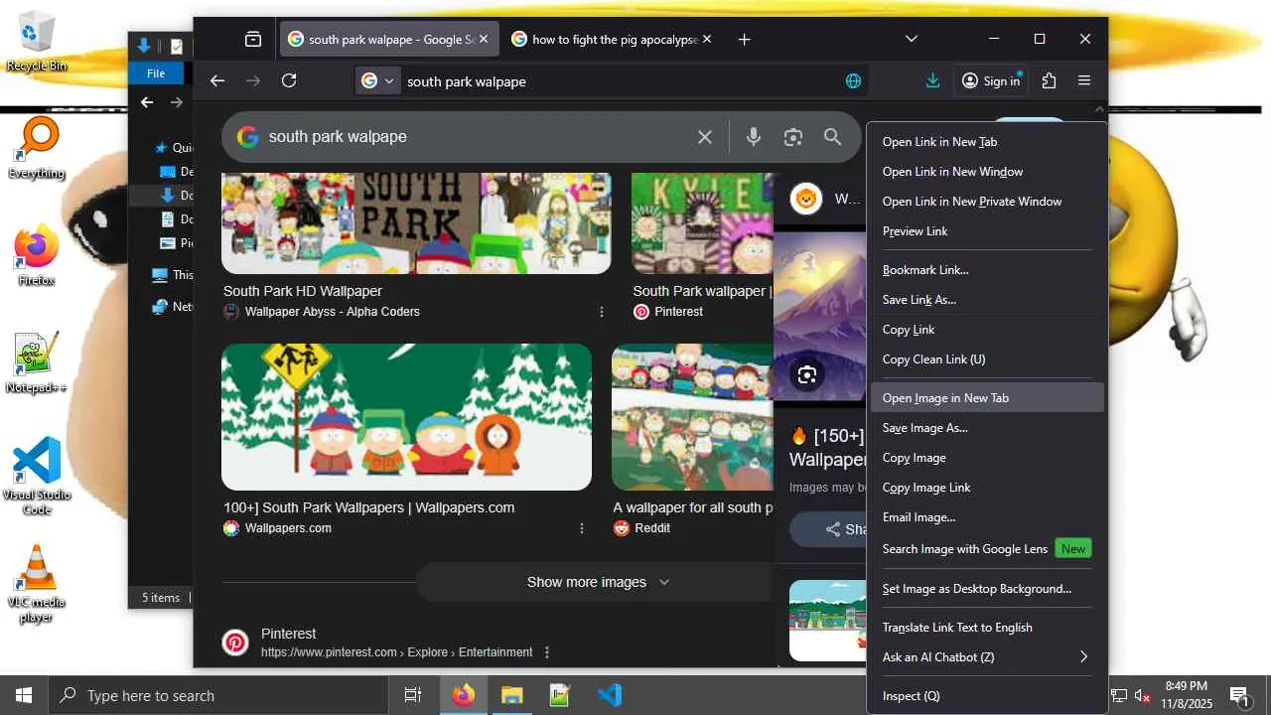Toggle the muted volume icon in system tray
The height and width of the screenshot is (715, 1271).
pyautogui.click(x=1143, y=695)
